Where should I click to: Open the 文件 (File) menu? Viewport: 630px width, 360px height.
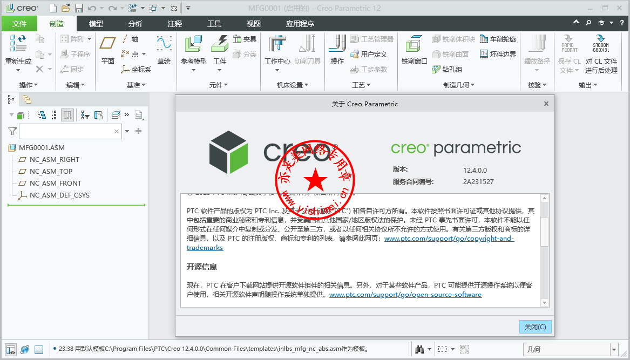[19, 24]
